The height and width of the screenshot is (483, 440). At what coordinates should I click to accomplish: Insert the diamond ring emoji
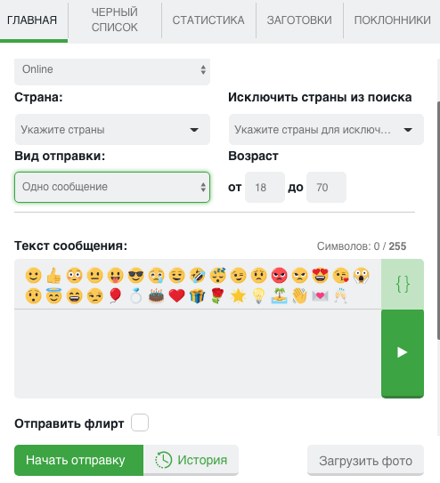click(x=135, y=296)
